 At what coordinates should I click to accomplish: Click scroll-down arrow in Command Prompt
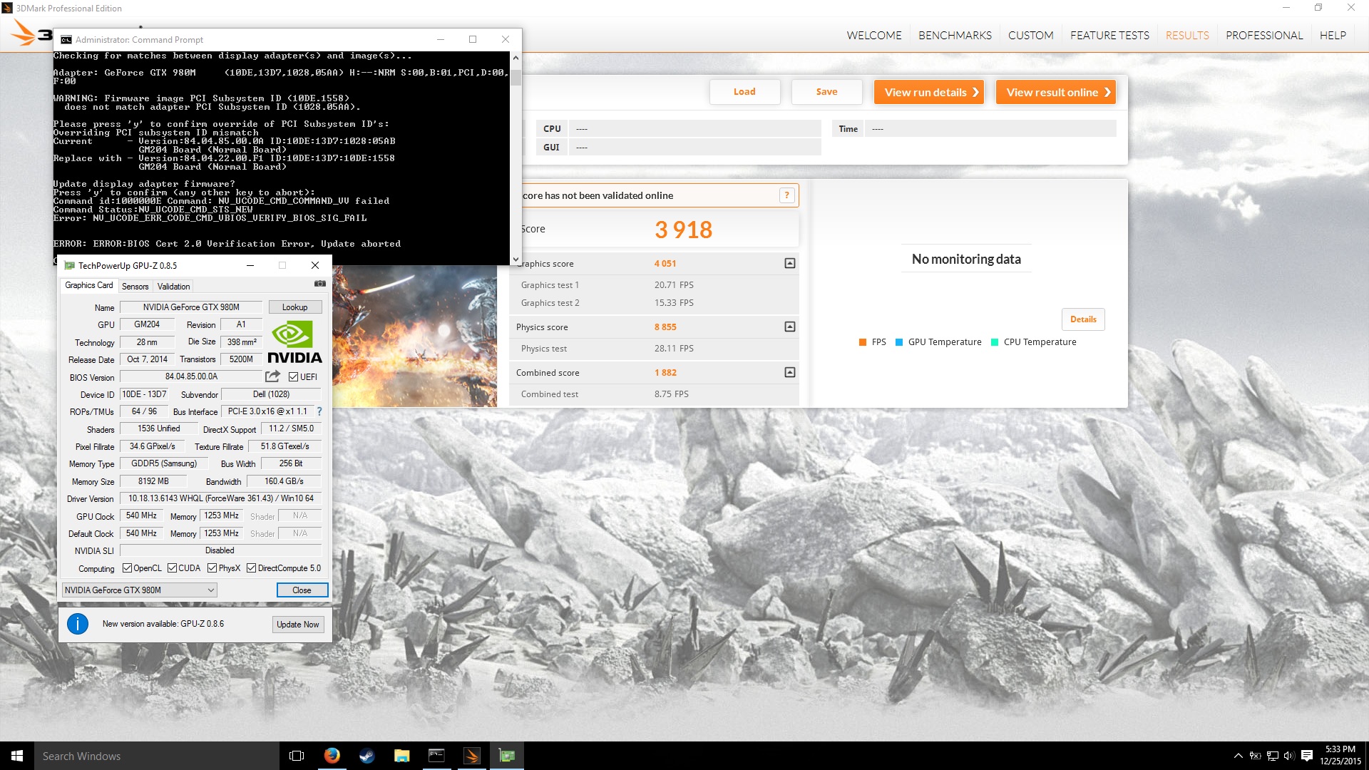pos(516,260)
